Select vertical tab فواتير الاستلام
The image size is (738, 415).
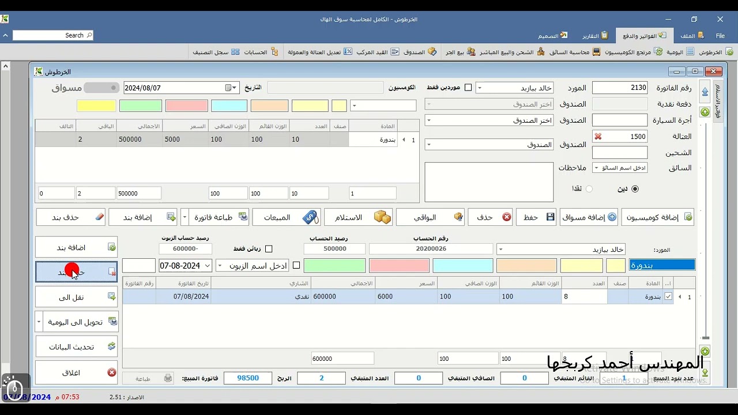point(717,101)
